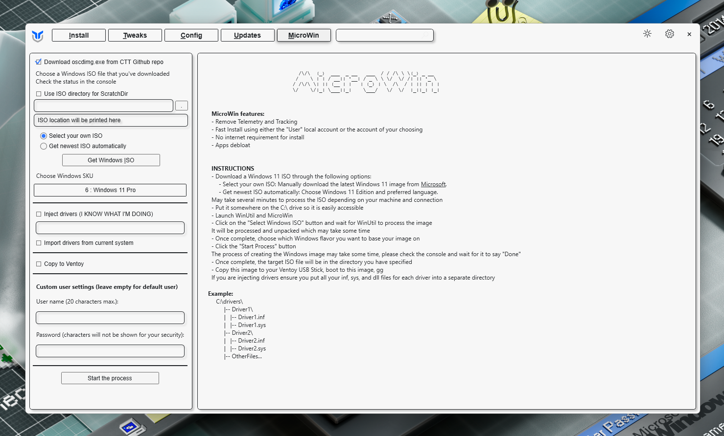Follow the Microsoft link in instructions
The image size is (724, 436).
(433, 184)
